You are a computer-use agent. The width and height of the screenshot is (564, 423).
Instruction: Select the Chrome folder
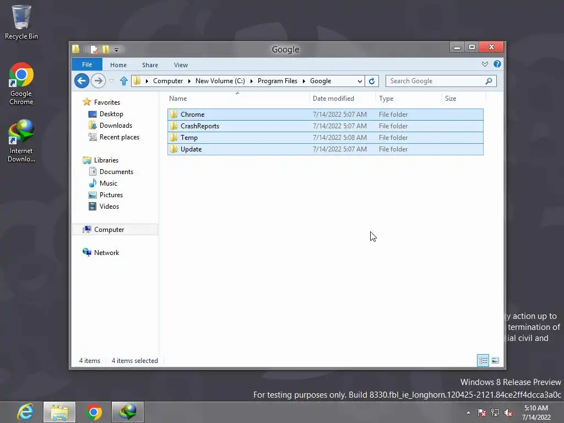click(x=325, y=115)
